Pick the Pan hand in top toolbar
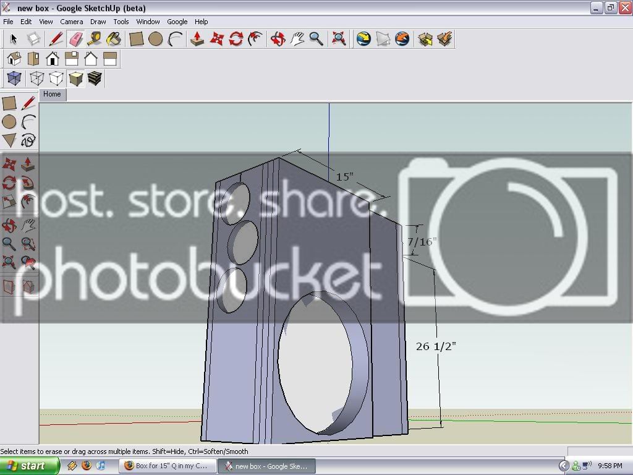Screen dimensions: 633x475 (x=297, y=39)
